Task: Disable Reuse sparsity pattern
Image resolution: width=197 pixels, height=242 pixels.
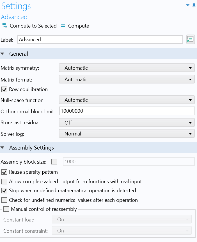Action: [4, 172]
